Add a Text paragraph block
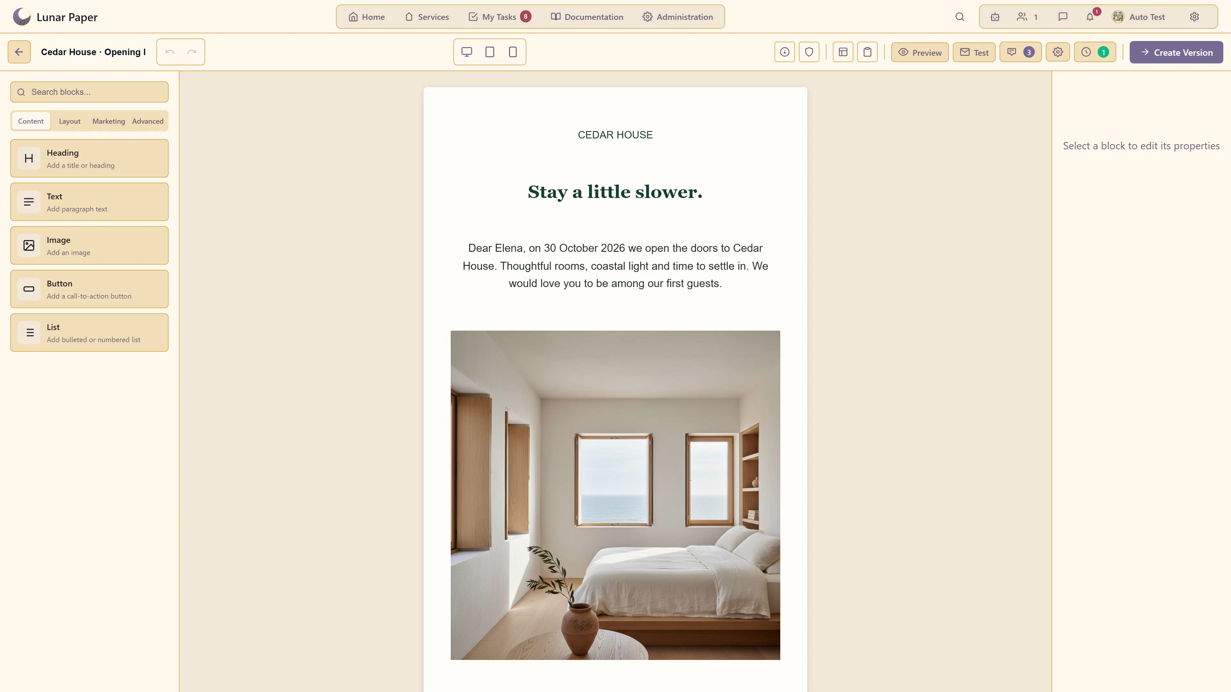 [x=89, y=202]
